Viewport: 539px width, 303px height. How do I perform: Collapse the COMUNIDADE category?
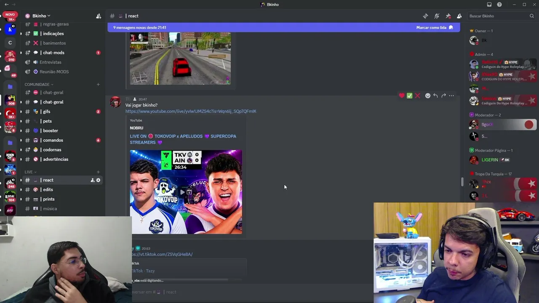[39, 84]
